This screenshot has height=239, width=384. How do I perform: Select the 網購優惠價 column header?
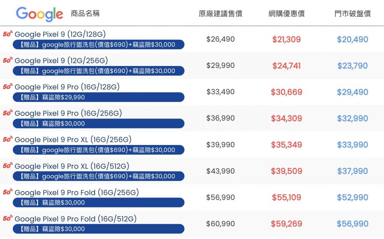(287, 14)
